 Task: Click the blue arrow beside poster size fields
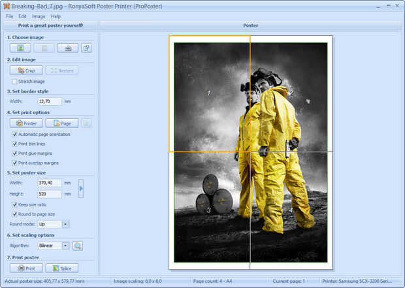(81, 189)
